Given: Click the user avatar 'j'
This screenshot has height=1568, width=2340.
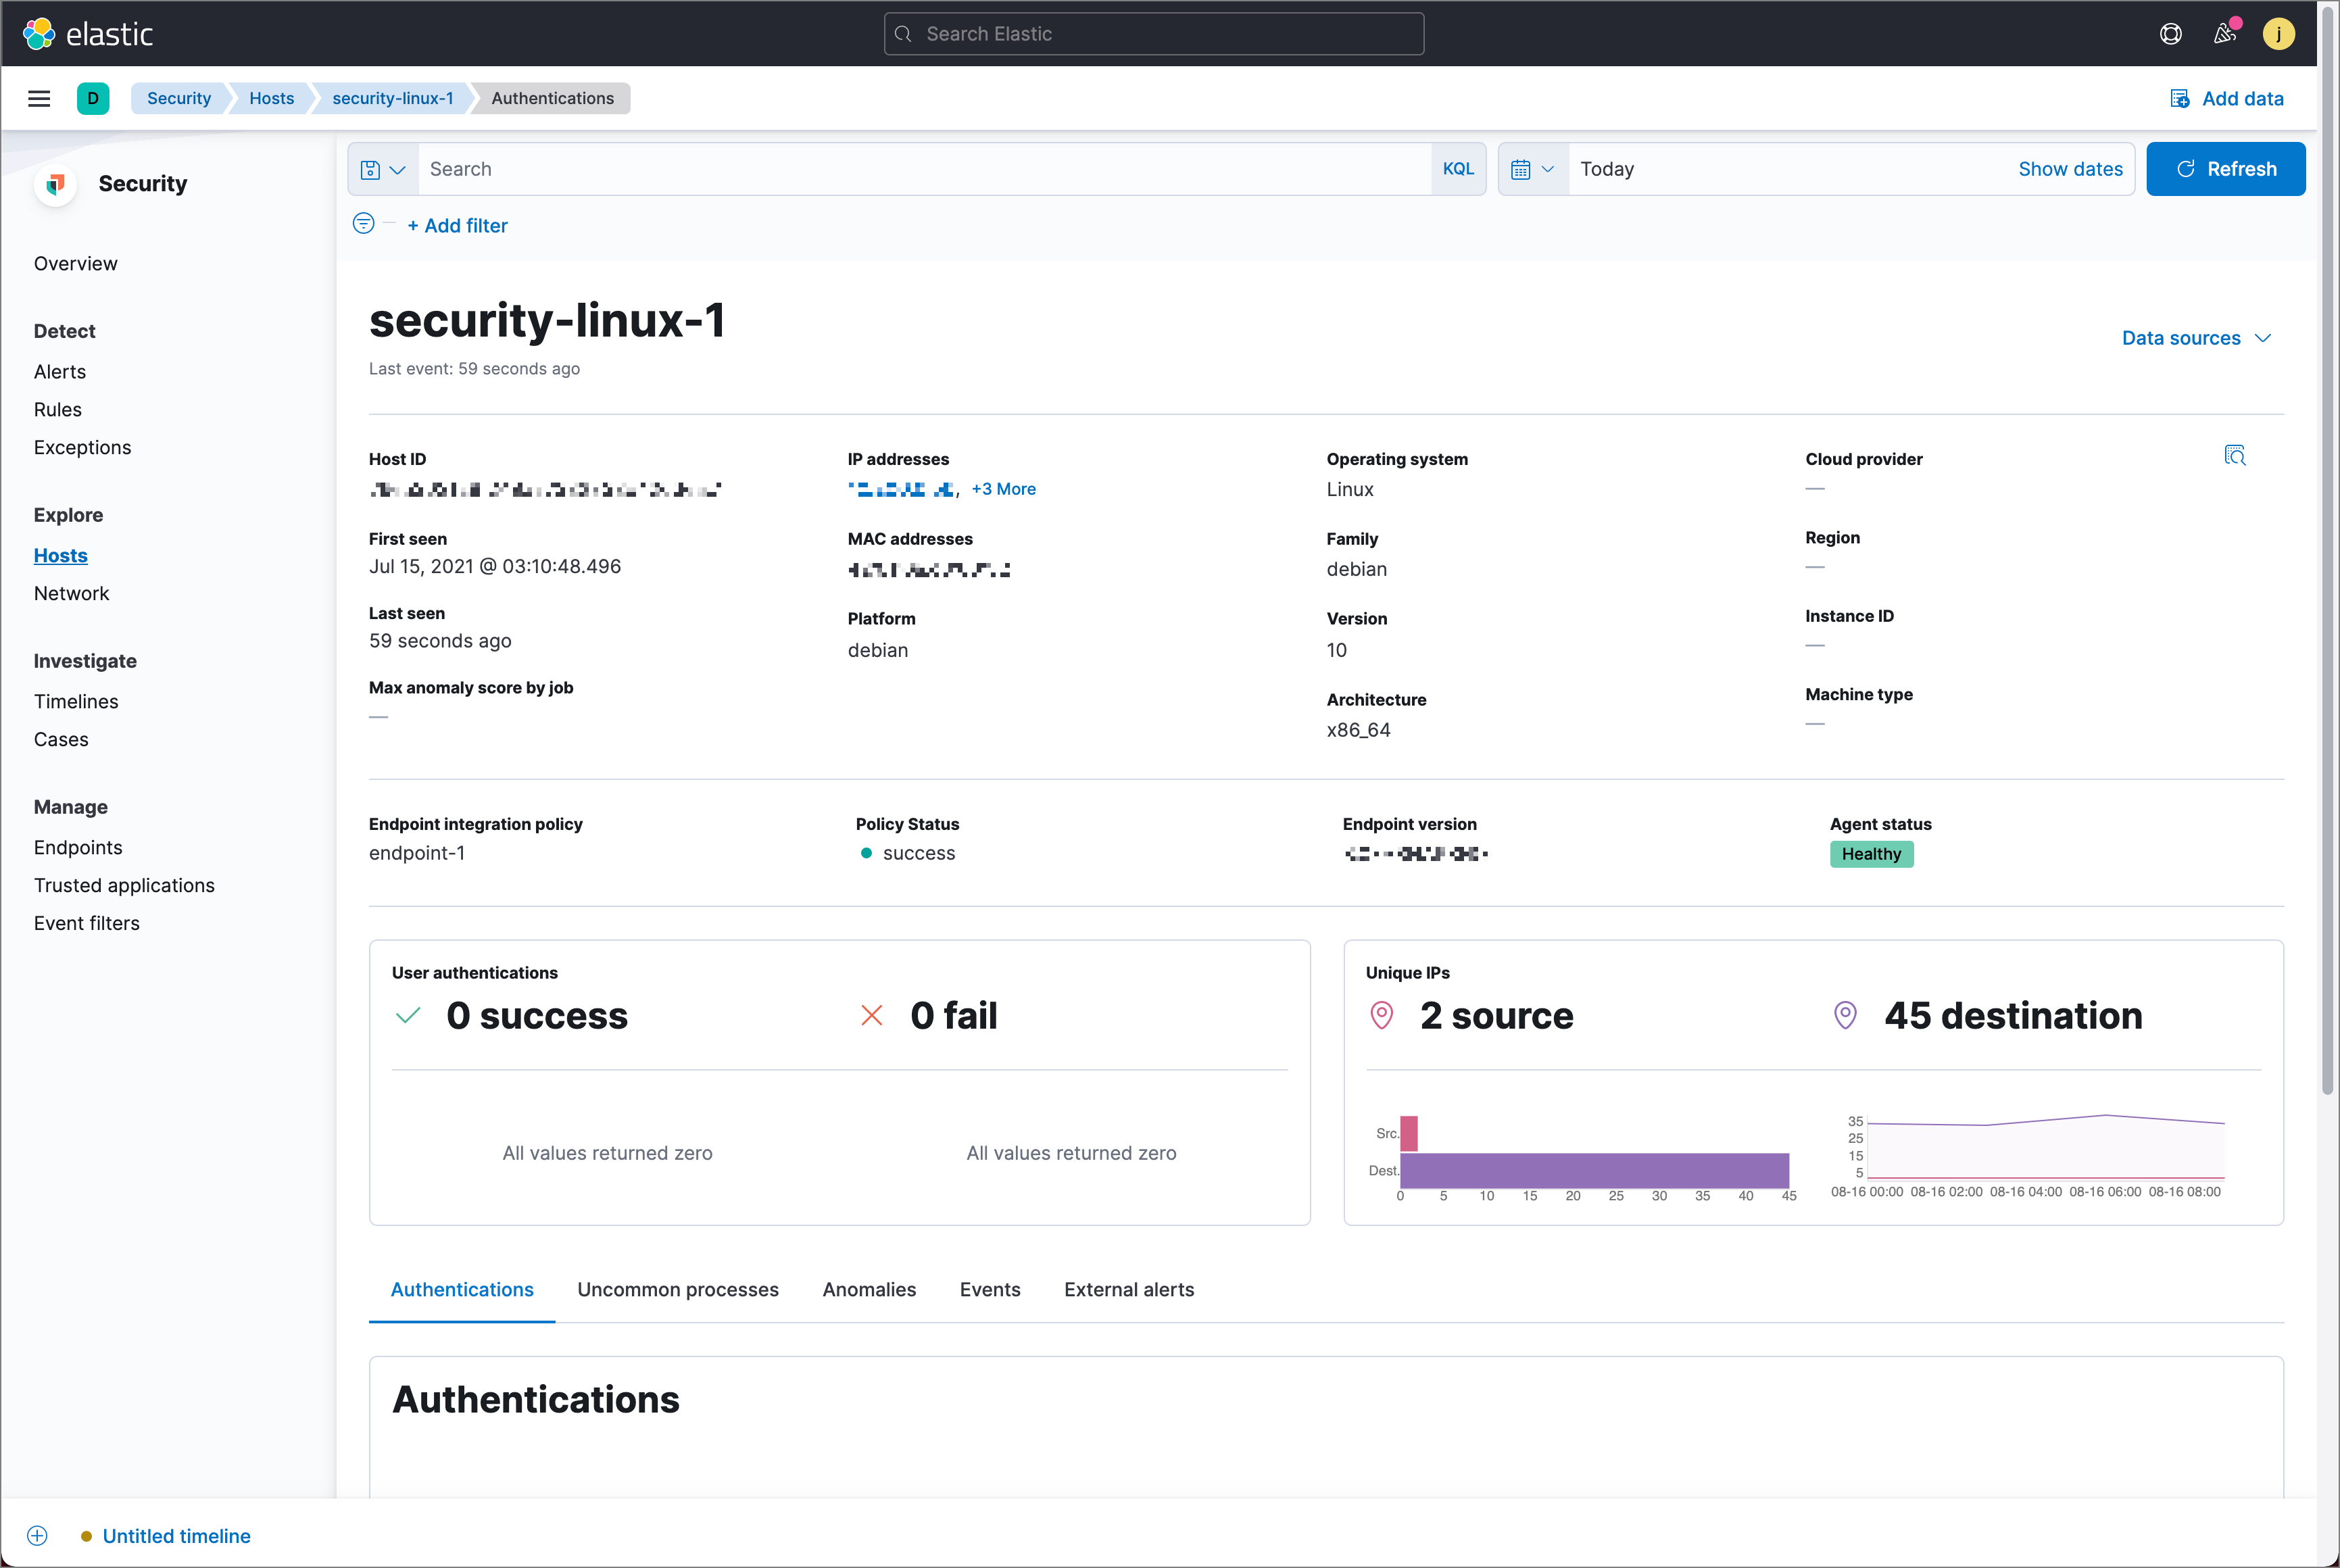Looking at the screenshot, I should 2278,34.
